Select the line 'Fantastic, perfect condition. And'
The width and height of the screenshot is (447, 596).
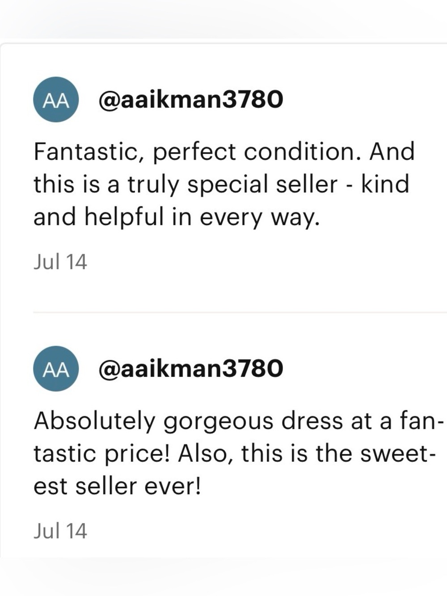(224, 152)
